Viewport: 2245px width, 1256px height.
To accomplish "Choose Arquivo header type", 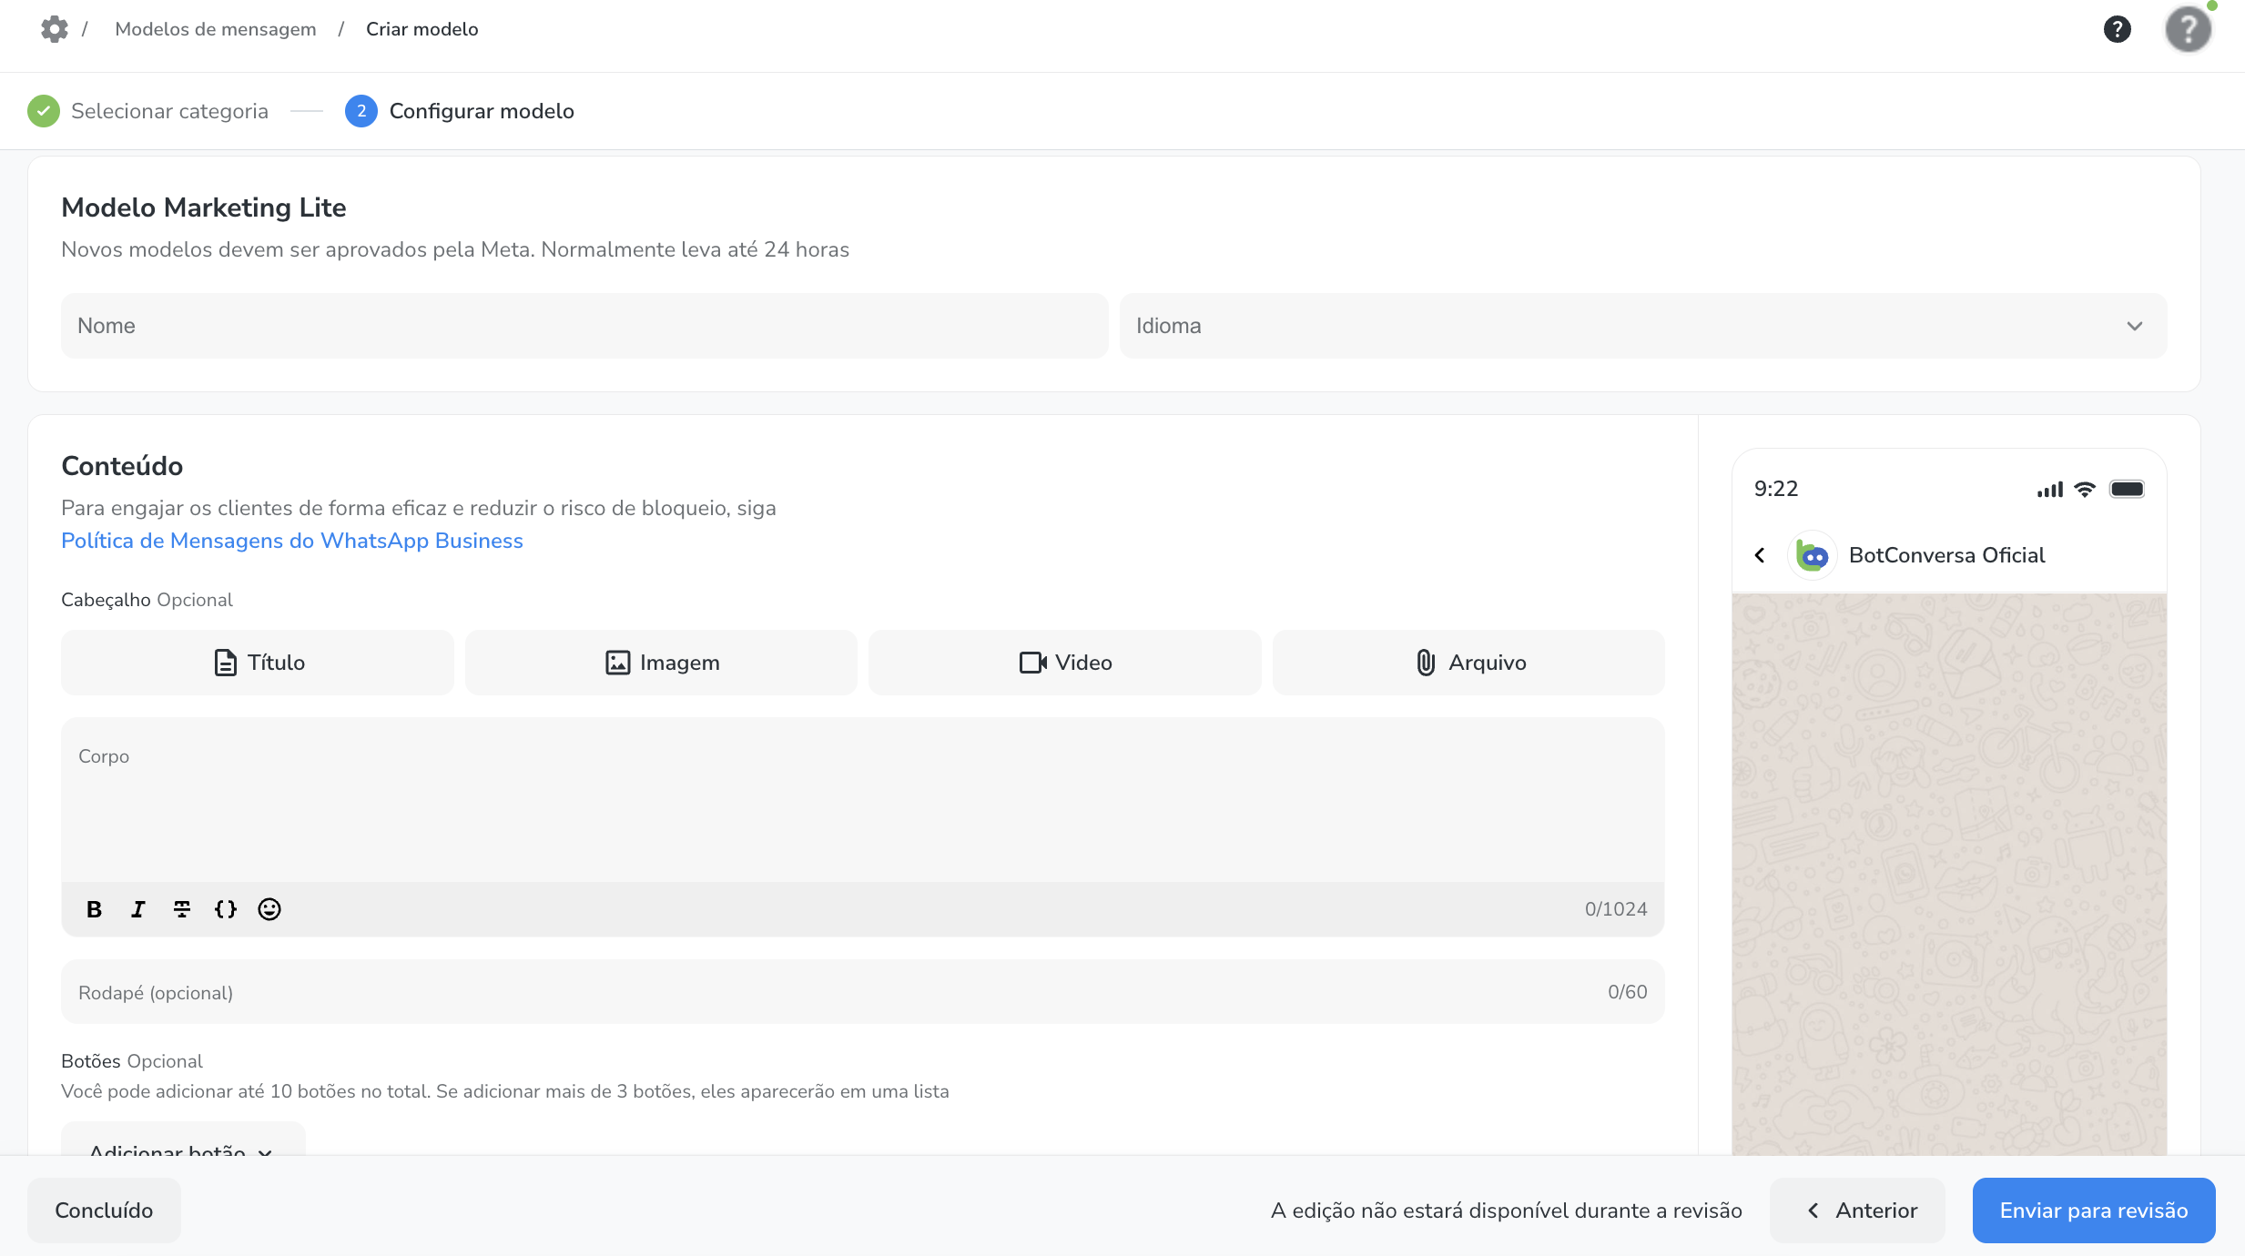I will (x=1468, y=663).
